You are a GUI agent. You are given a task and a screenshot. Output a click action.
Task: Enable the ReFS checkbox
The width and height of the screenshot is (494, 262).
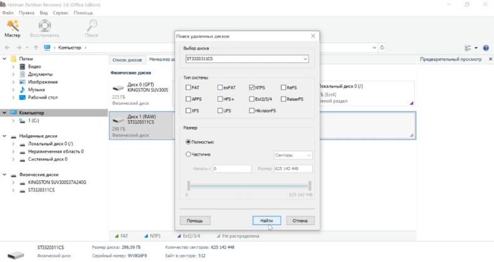[x=283, y=88]
